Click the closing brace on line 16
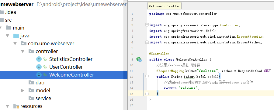This screenshot has width=274, height=110. [x=150, y=99]
